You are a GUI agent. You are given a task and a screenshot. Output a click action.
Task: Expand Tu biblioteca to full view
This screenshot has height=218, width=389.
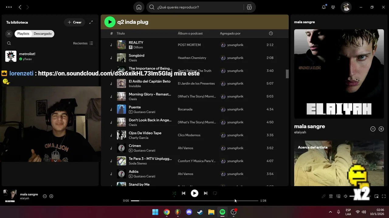[91, 22]
